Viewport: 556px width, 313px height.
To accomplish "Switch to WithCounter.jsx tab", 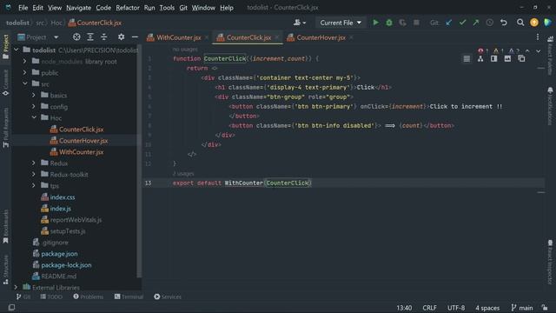I will click(x=178, y=37).
